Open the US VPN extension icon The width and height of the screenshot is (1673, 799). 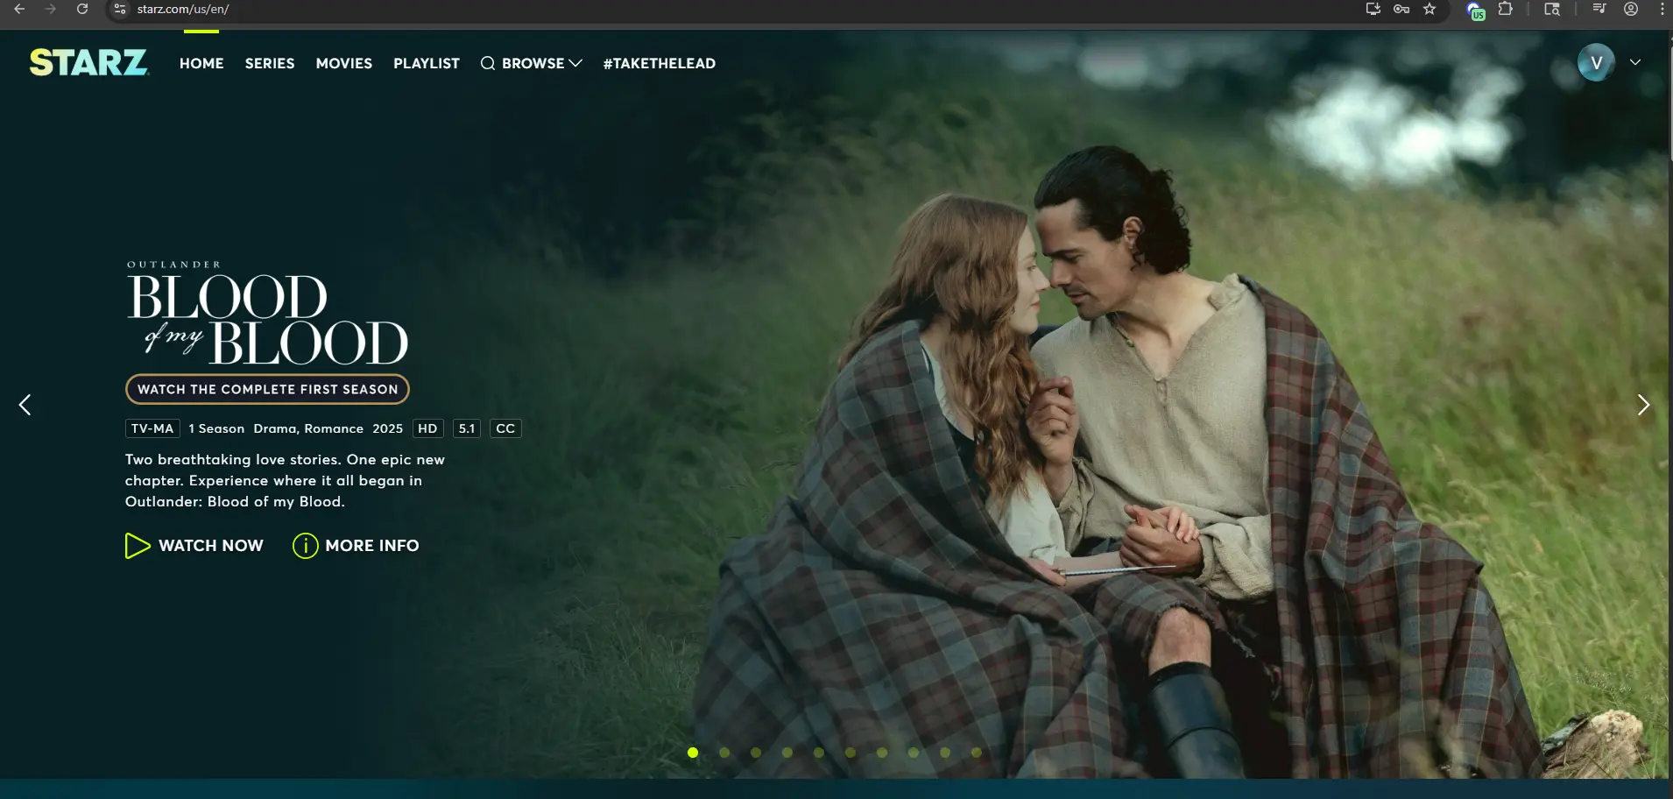pyautogui.click(x=1476, y=11)
